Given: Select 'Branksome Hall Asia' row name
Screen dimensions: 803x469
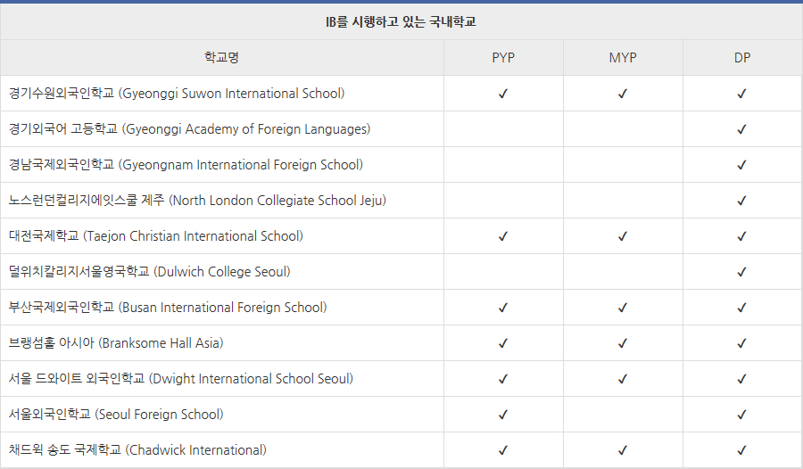Looking at the screenshot, I should pos(116,343).
